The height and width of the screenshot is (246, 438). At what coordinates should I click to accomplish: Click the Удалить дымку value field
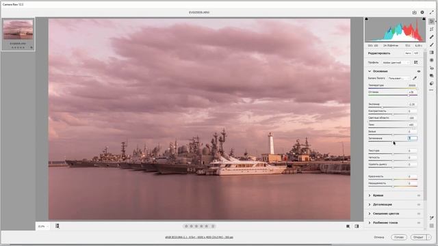412,164
